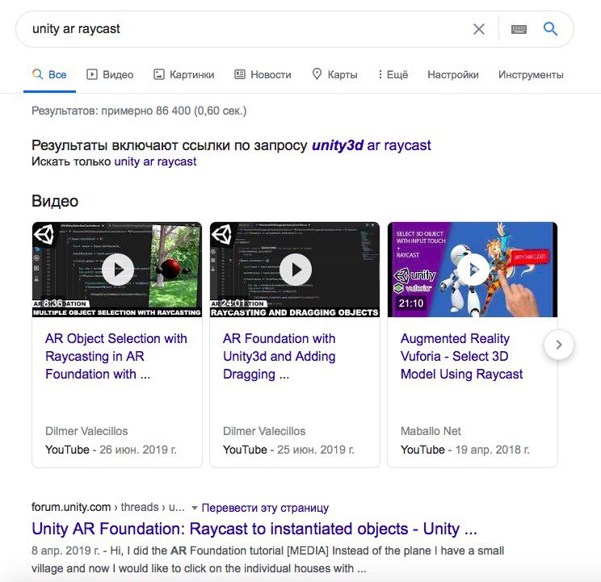Expand the Ещё menu
The width and height of the screenshot is (601, 582).
[393, 74]
